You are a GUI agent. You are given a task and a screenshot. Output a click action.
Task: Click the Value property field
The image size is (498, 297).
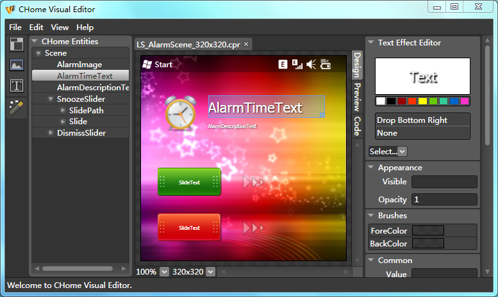tap(444, 273)
